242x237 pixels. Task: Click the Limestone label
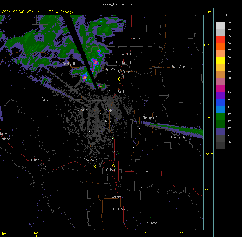pos(43,100)
